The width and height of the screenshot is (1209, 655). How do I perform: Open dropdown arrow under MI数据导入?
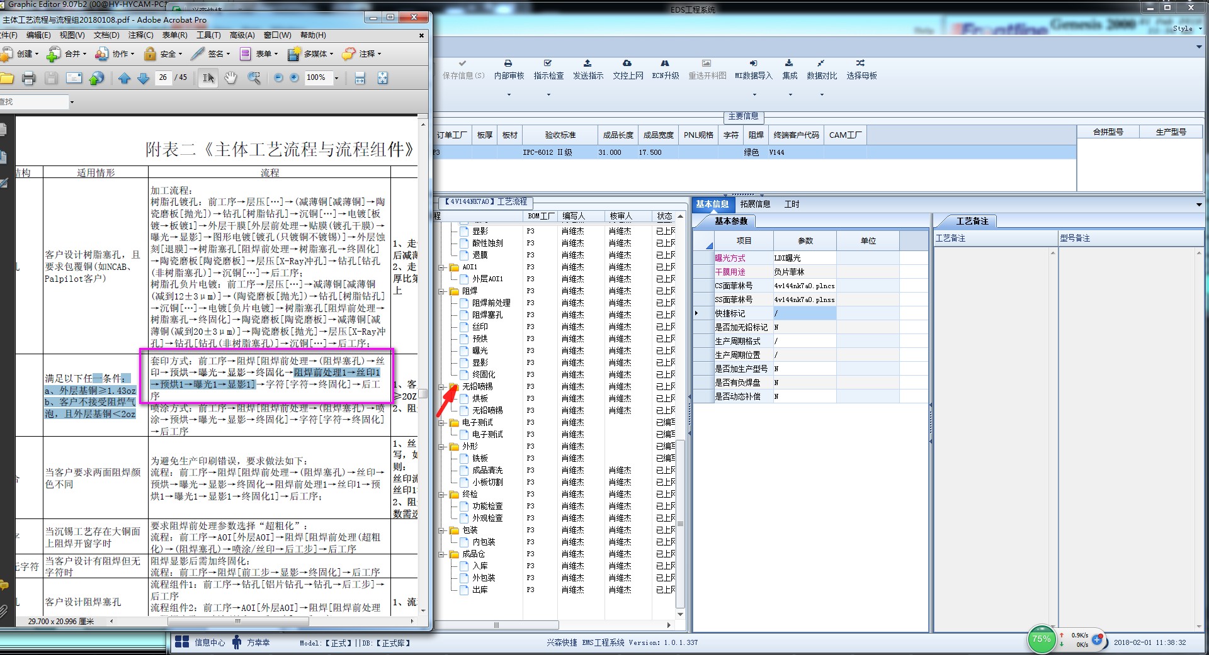click(754, 95)
